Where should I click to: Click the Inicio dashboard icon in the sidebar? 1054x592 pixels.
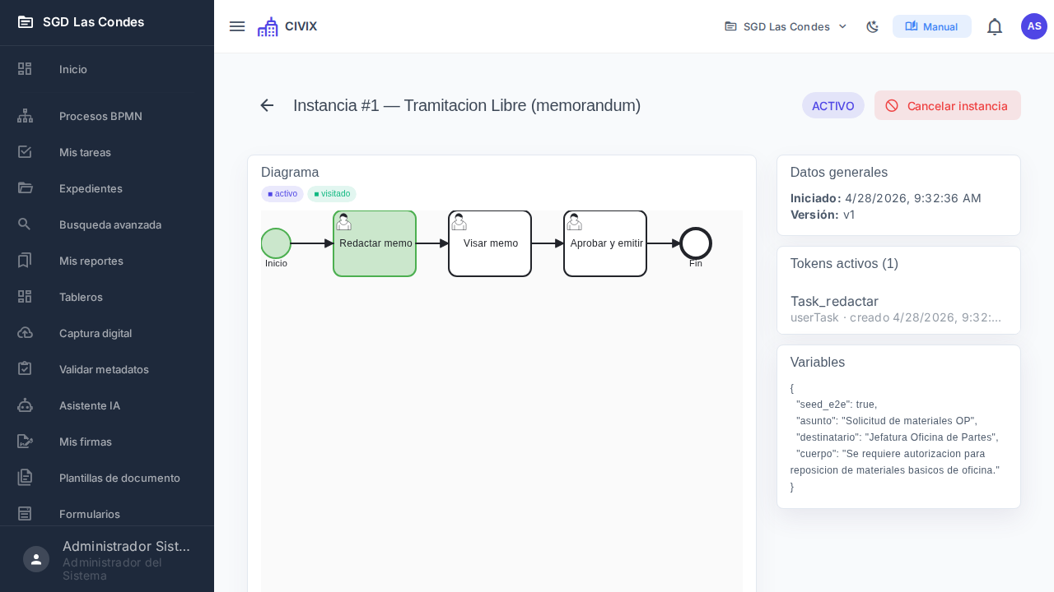tap(25, 69)
